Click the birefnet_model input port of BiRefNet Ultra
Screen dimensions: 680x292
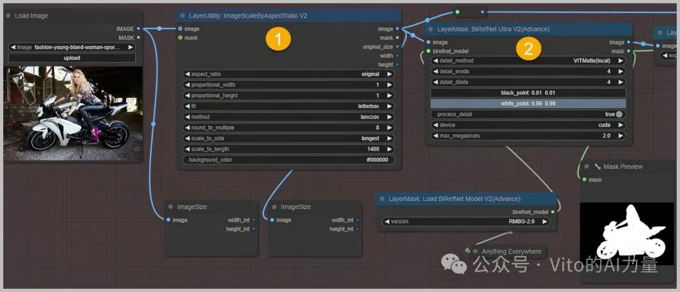pos(429,51)
